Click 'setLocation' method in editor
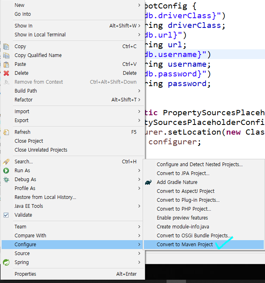The image size is (265, 283). [194, 132]
